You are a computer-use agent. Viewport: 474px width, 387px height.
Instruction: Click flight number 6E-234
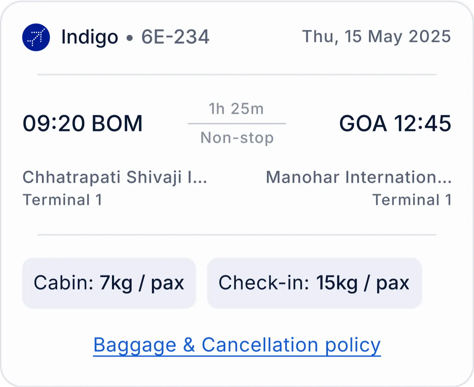pos(175,37)
